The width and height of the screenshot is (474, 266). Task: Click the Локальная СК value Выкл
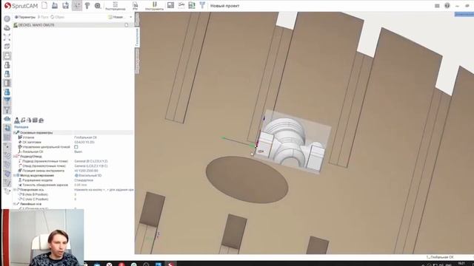pyautogui.click(x=78, y=151)
